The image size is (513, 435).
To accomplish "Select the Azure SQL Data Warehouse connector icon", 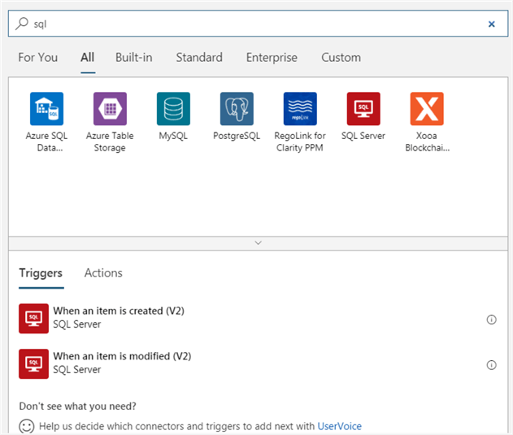I will pyautogui.click(x=46, y=109).
